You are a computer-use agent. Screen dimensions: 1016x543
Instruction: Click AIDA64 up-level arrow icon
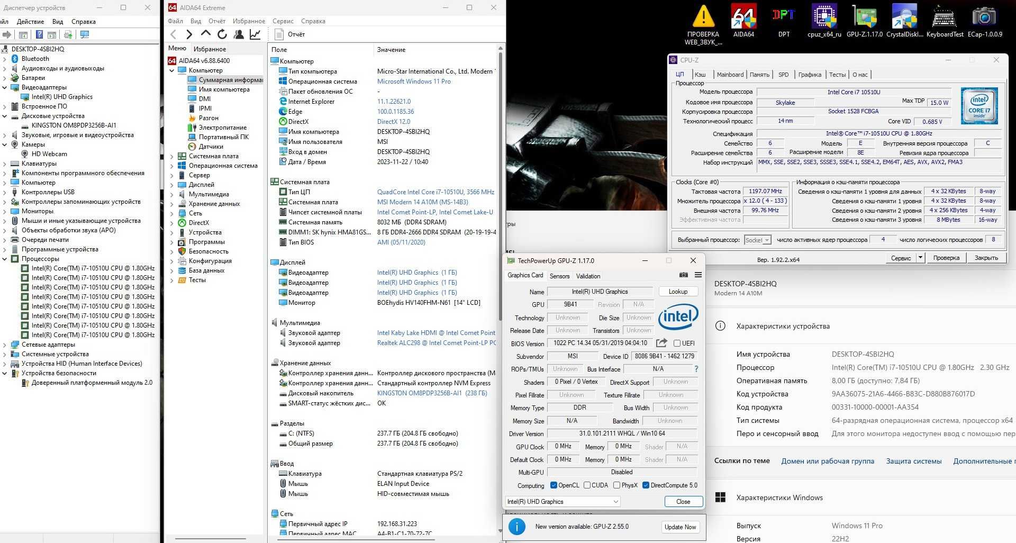[206, 34]
